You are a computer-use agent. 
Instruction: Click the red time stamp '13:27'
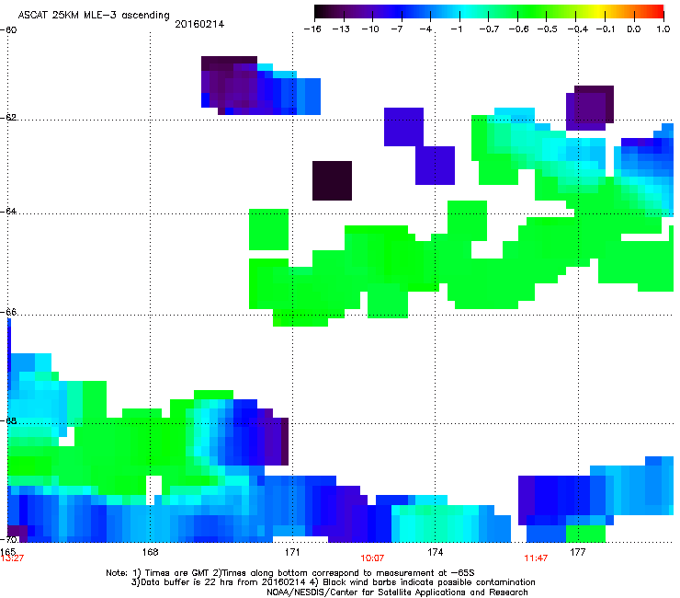tap(12, 558)
